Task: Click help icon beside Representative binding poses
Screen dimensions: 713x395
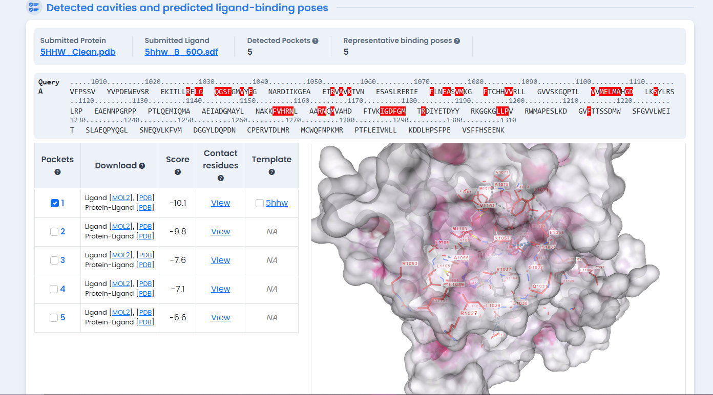Action: [x=457, y=41]
